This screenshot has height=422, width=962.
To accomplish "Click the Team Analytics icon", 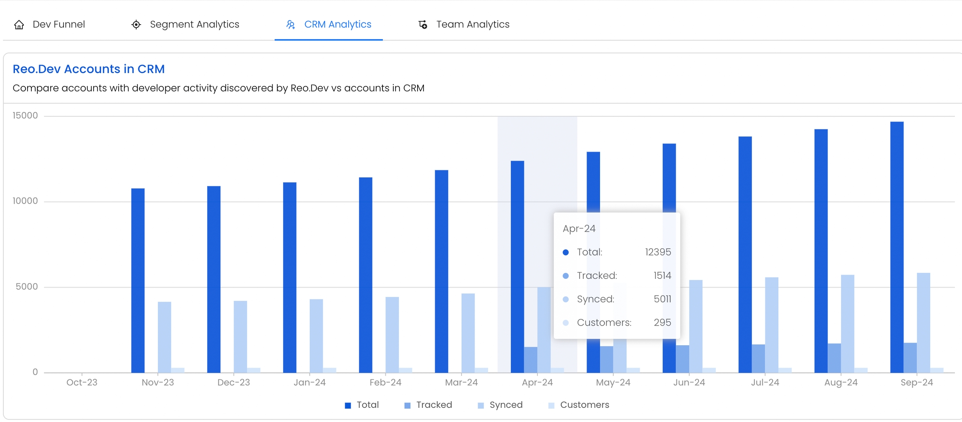I will (423, 25).
